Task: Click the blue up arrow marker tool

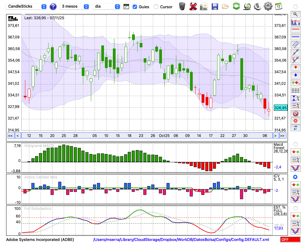Action: pos(296,75)
